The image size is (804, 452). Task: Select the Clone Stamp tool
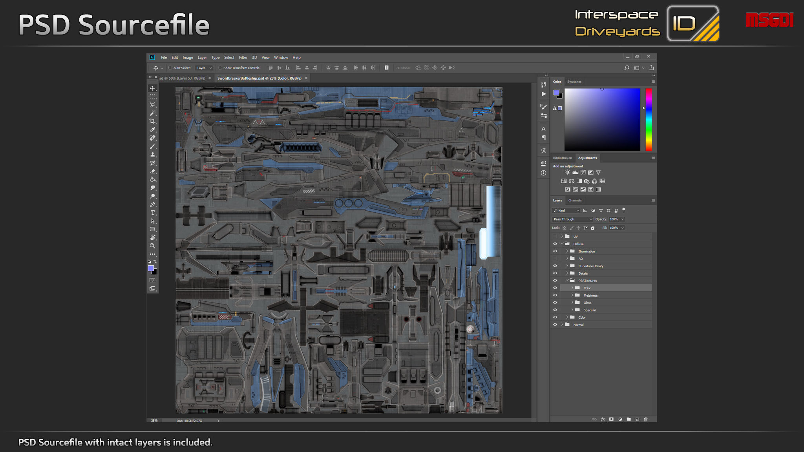pyautogui.click(x=152, y=155)
